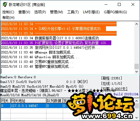Click the 藏宝阁8层 恶灵蜘蛛 status line

(x=58, y=91)
